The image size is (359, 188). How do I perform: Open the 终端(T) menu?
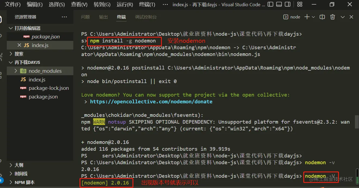(x=147, y=5)
